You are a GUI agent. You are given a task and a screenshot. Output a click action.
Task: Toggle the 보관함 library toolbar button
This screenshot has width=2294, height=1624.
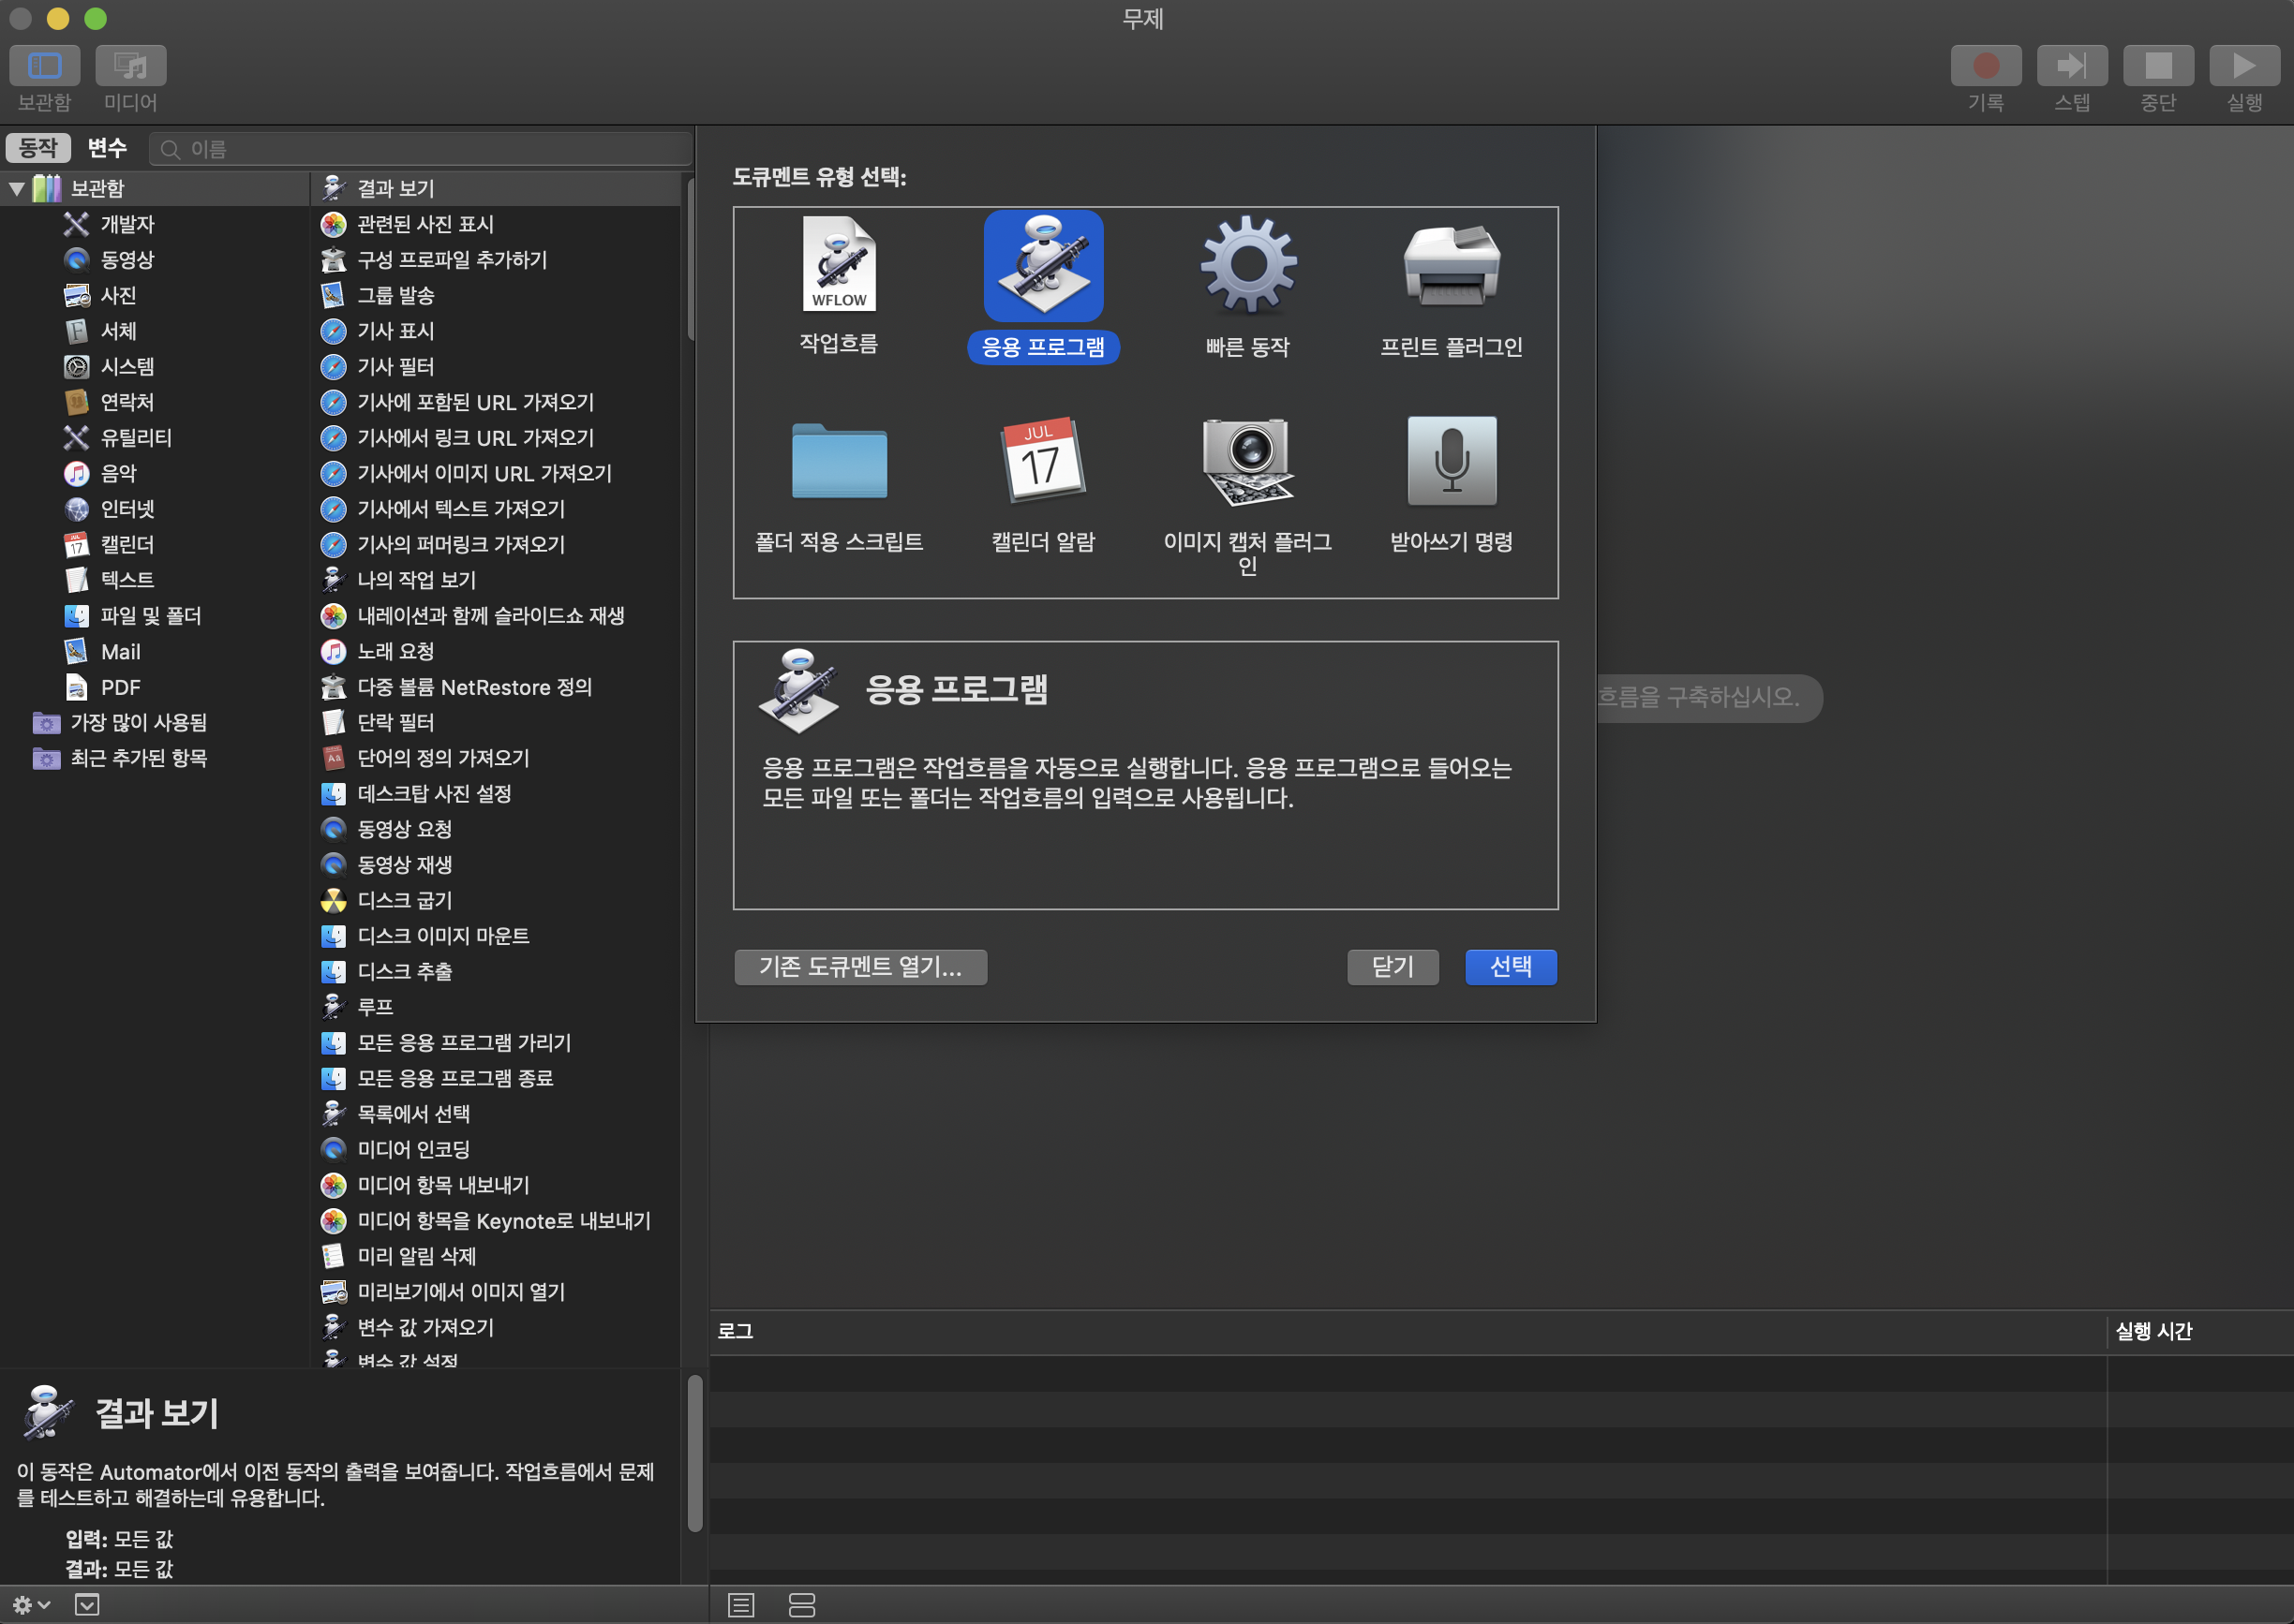[x=44, y=66]
